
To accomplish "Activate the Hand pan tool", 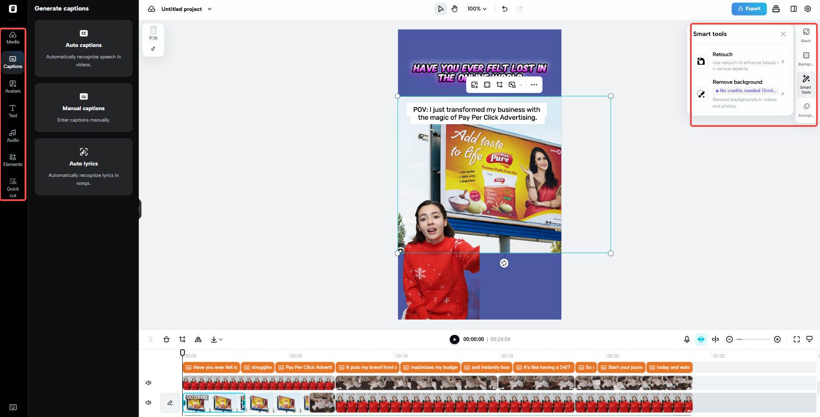I will (455, 9).
